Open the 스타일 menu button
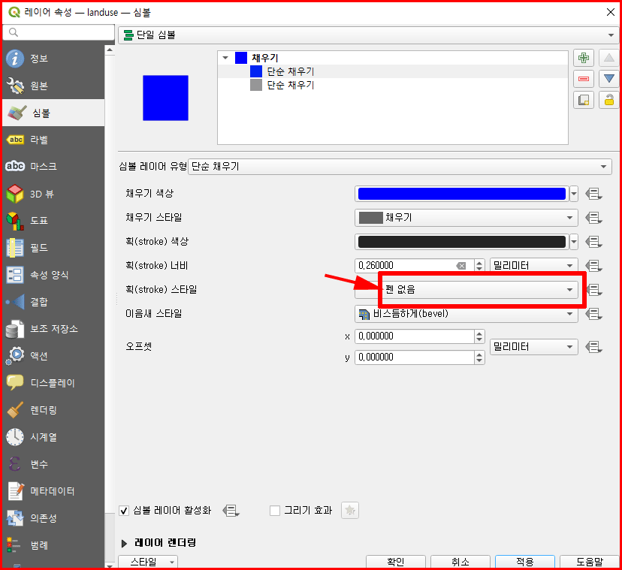 148,562
